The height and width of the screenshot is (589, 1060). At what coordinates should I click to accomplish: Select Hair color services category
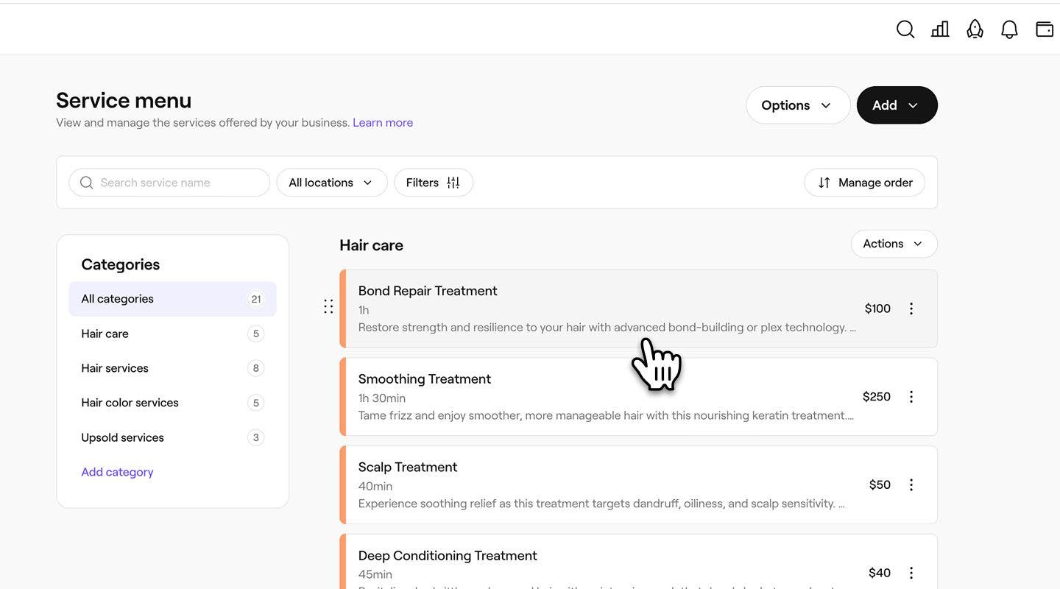coord(130,403)
